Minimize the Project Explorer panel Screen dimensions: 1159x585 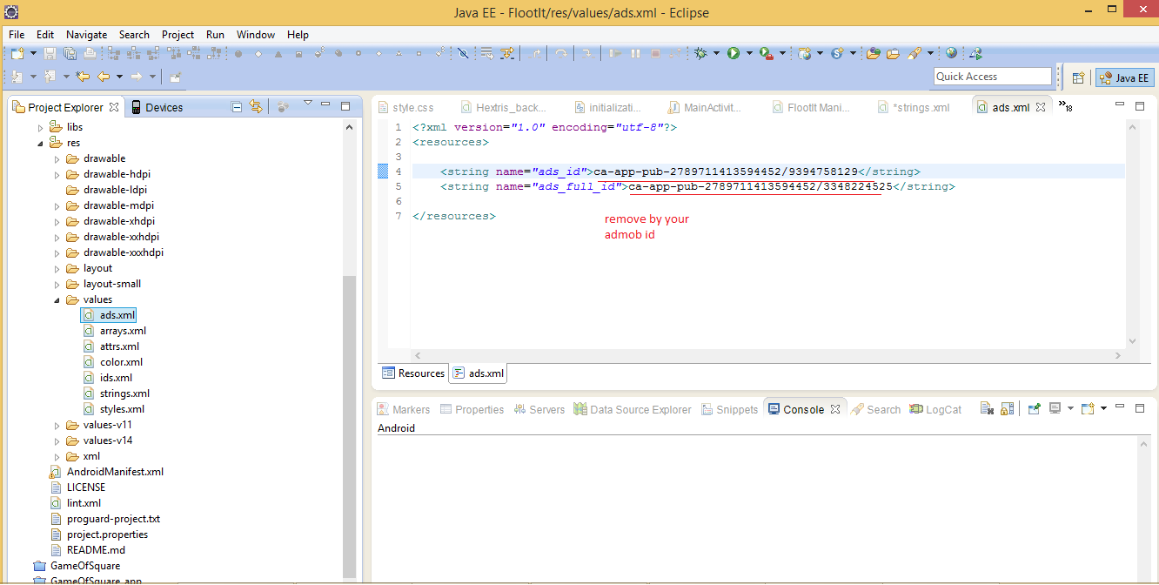point(325,105)
